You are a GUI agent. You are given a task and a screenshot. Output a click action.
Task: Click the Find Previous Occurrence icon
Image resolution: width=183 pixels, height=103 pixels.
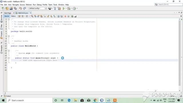[35, 16]
